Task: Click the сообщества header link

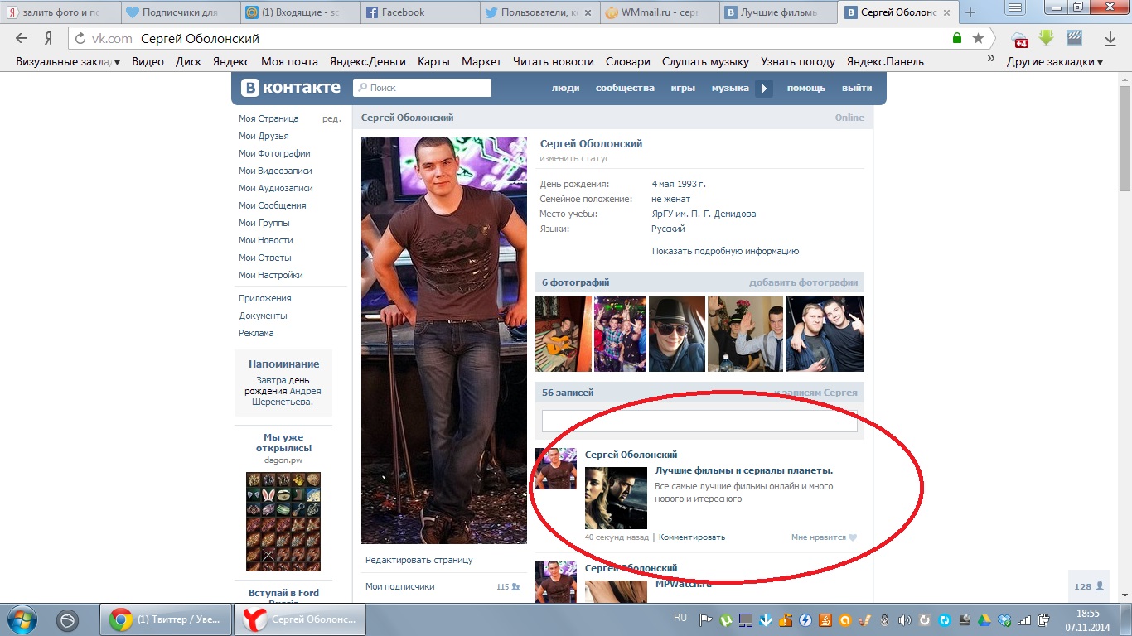Action: click(625, 88)
